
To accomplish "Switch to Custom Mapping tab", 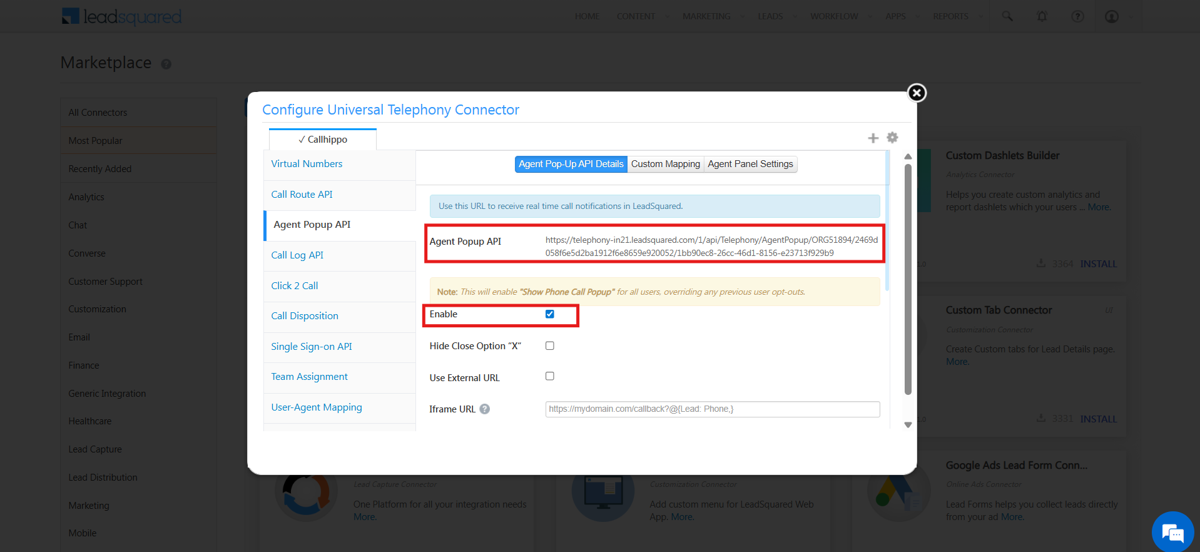I will tap(666, 164).
